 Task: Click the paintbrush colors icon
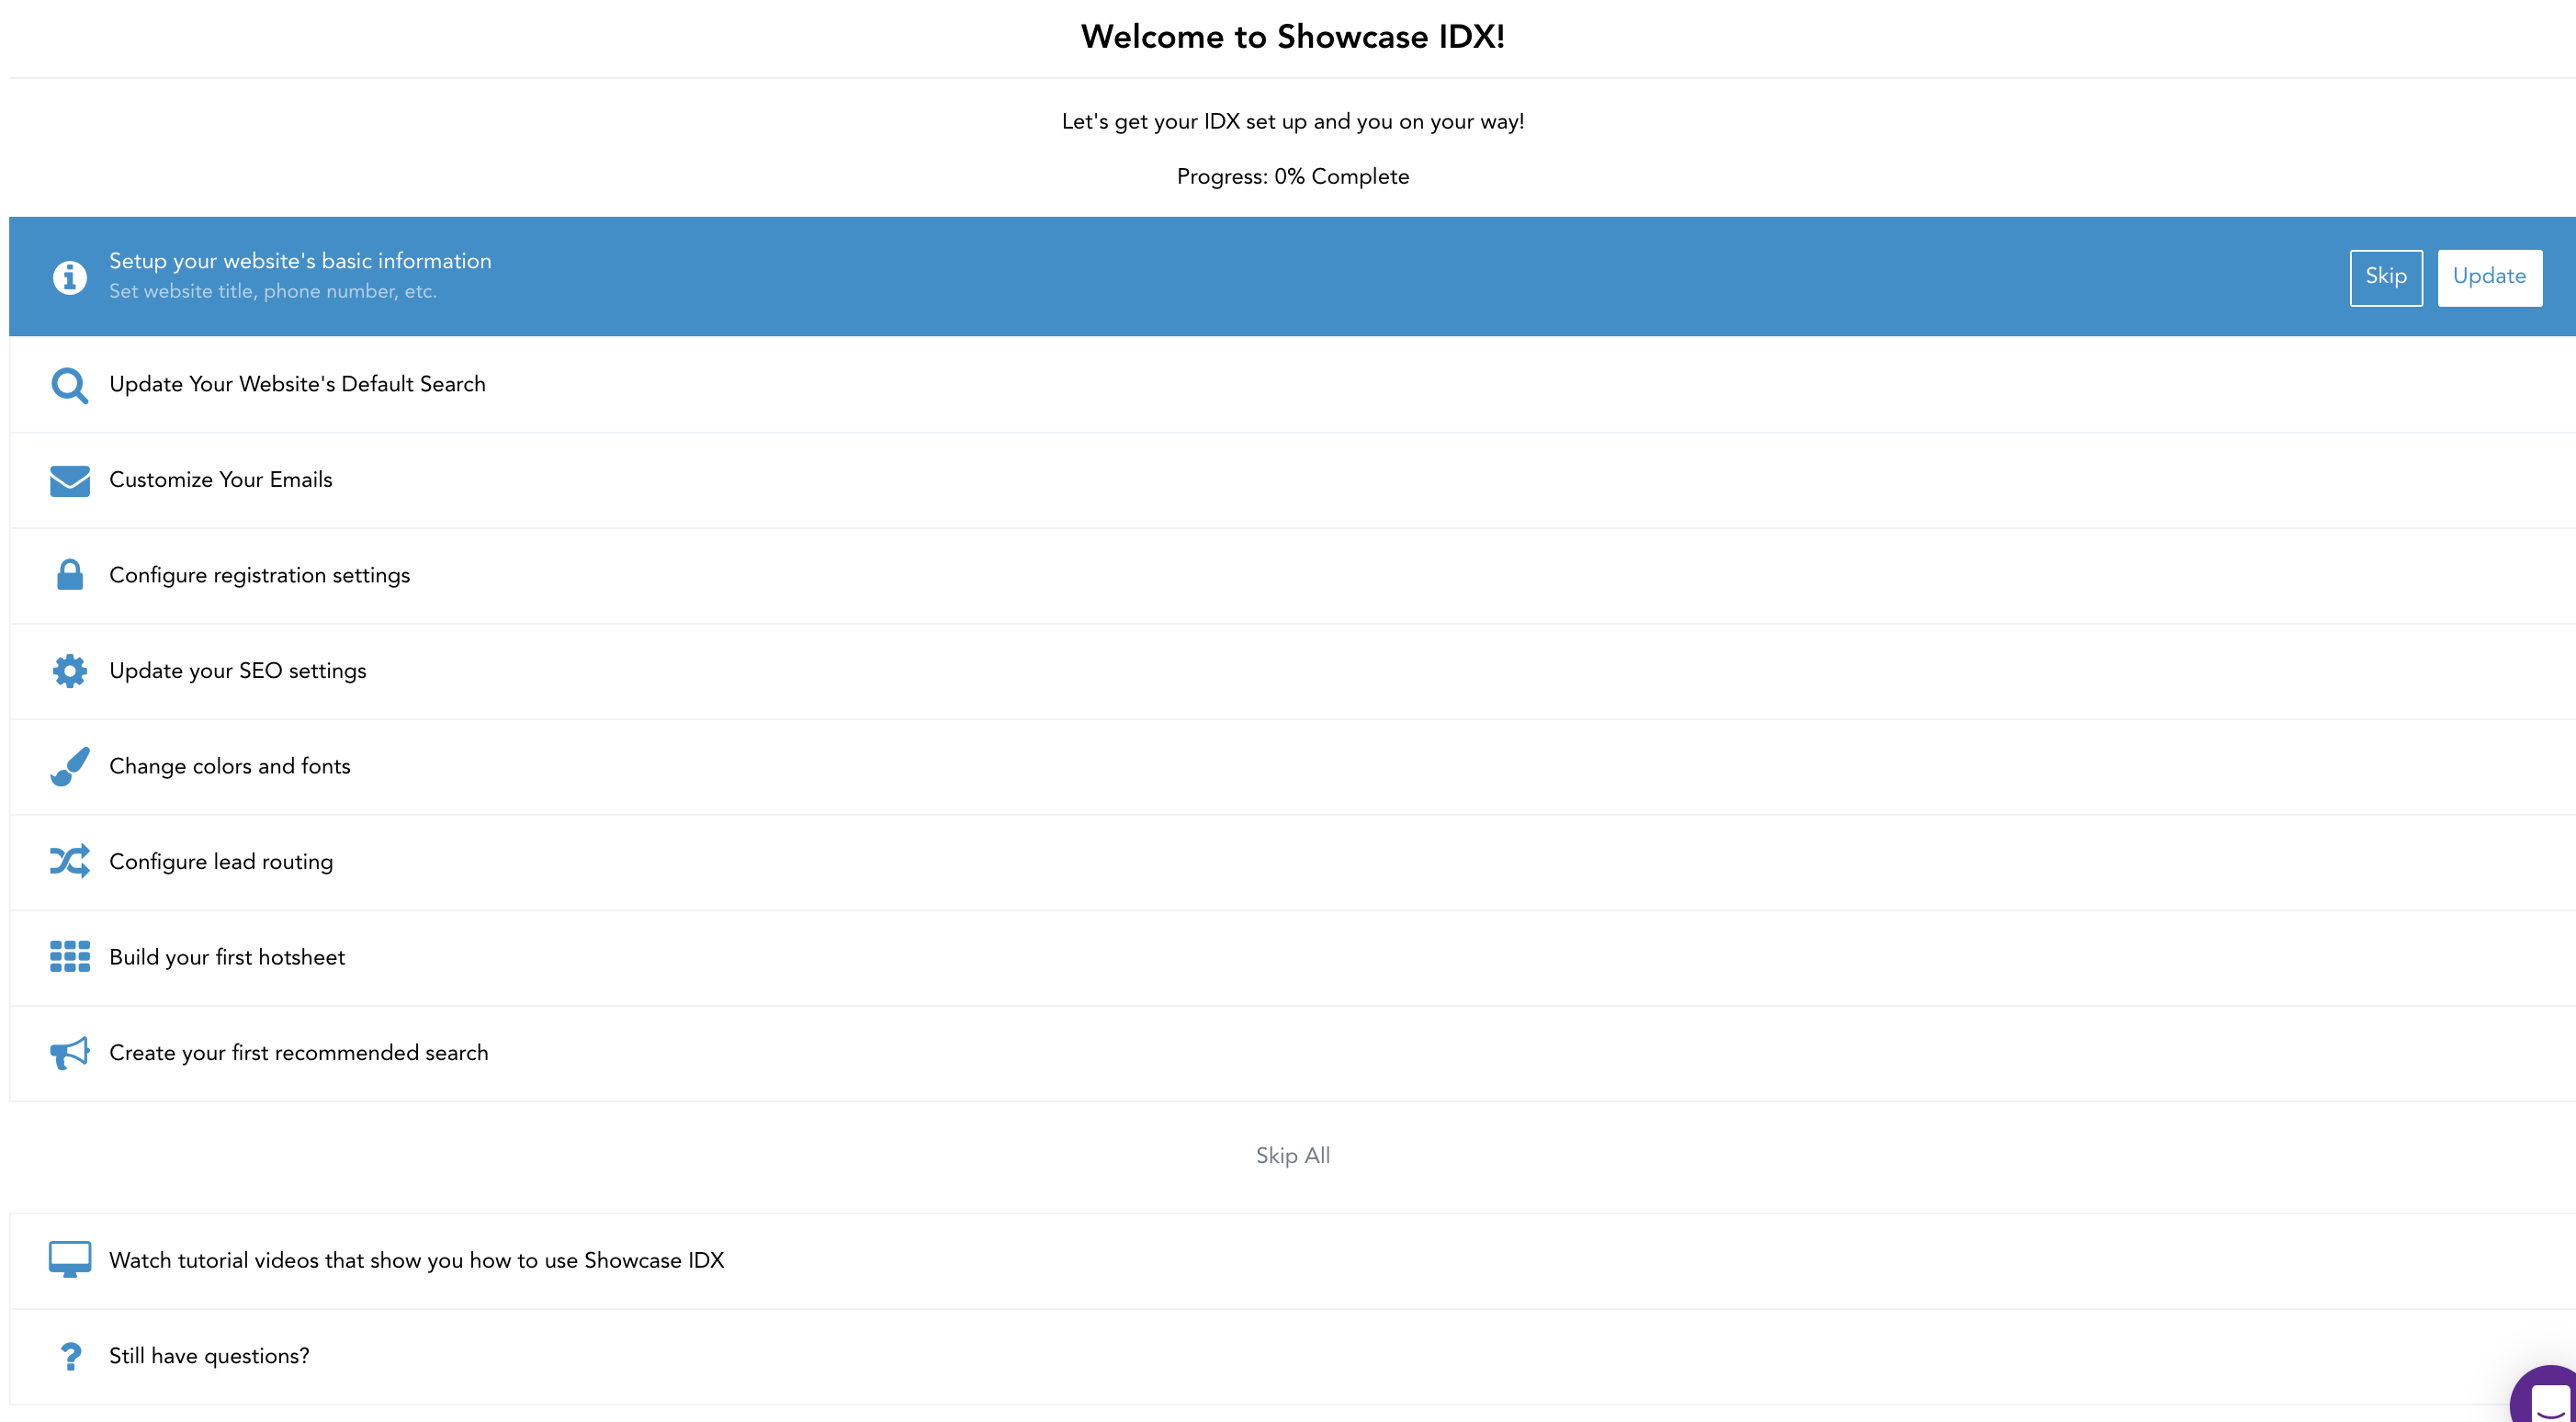(x=69, y=767)
